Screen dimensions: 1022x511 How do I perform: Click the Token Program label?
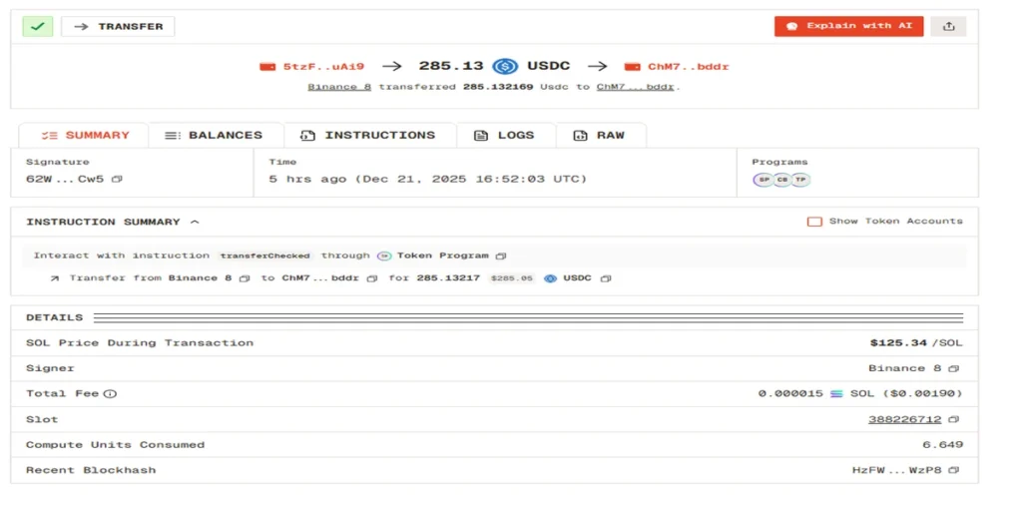(x=442, y=255)
